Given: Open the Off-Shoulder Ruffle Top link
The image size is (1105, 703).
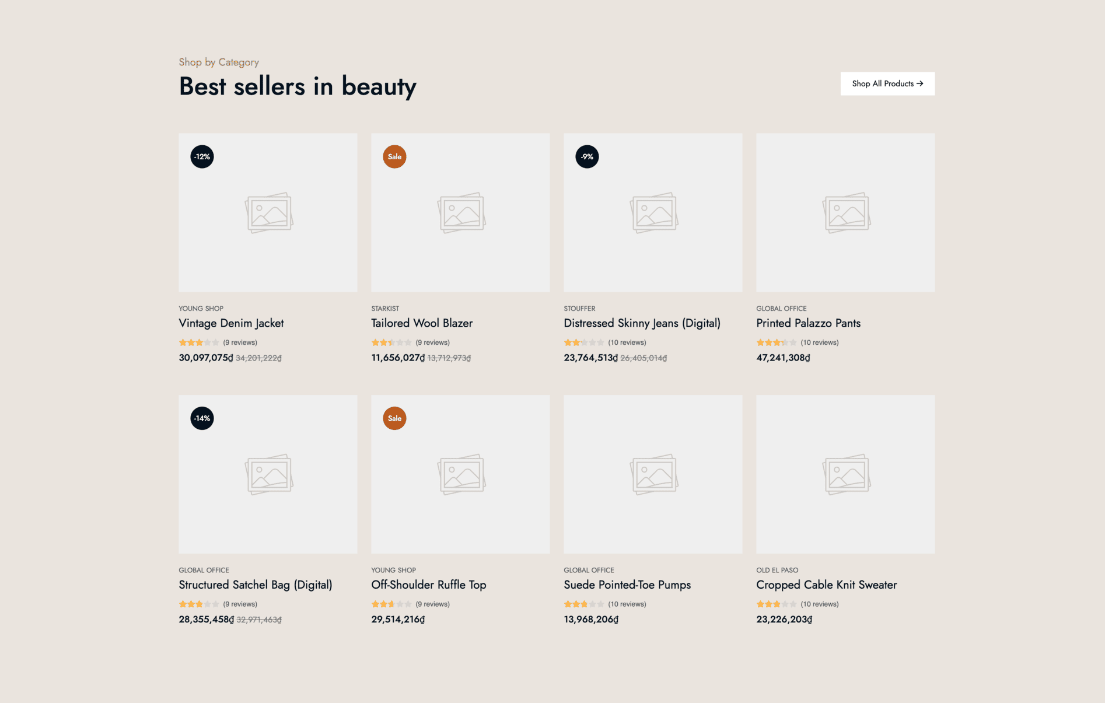Looking at the screenshot, I should (x=428, y=585).
